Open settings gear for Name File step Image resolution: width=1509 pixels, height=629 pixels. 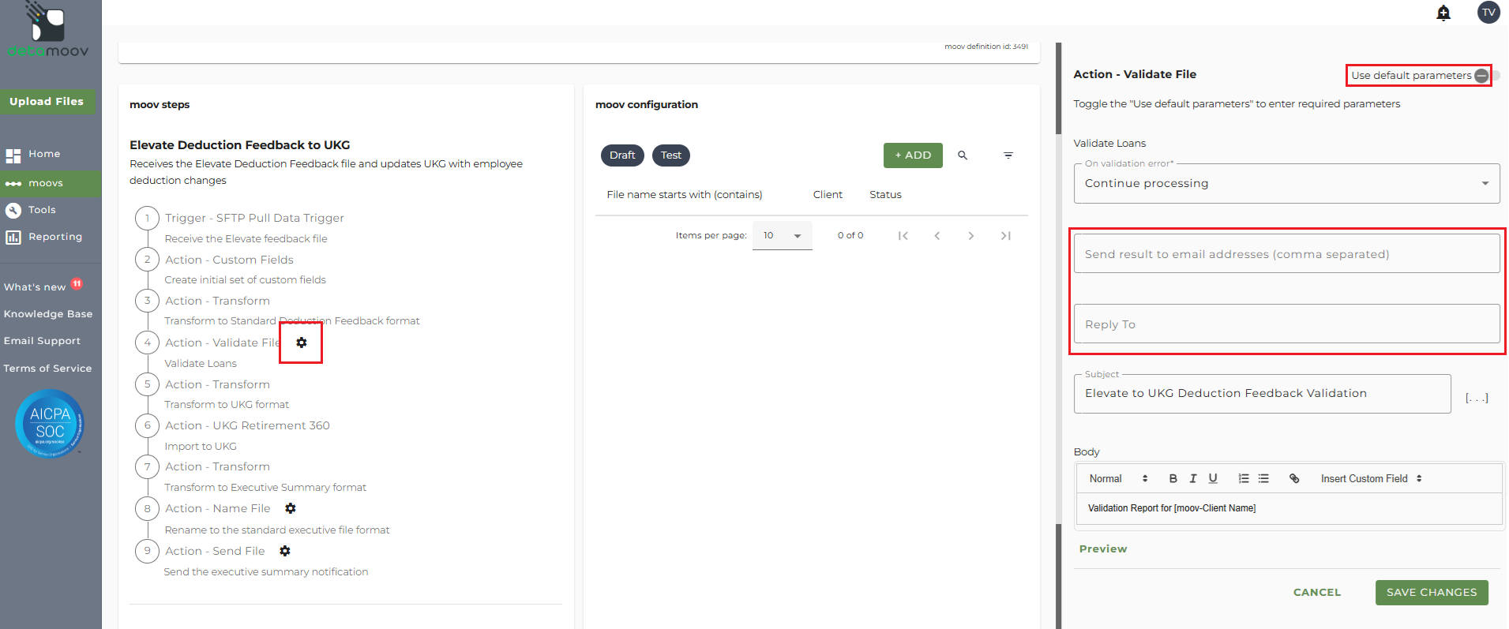click(291, 508)
